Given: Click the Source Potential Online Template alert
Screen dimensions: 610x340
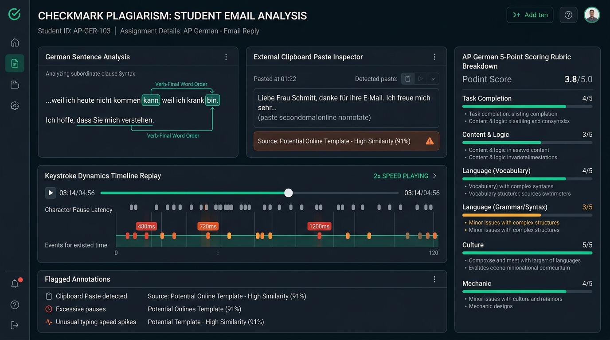Looking at the screenshot, I should click(x=346, y=141).
